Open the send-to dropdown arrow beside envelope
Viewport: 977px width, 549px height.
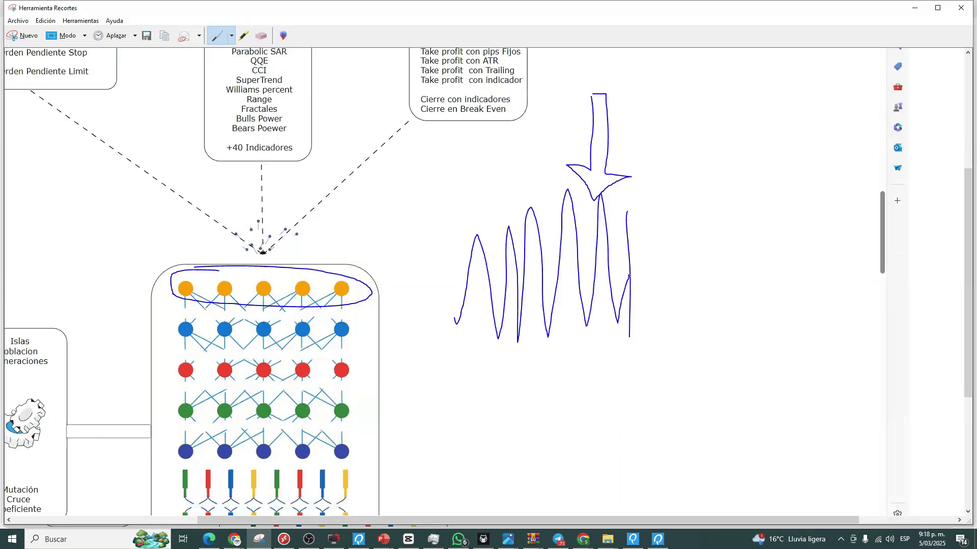tap(199, 36)
